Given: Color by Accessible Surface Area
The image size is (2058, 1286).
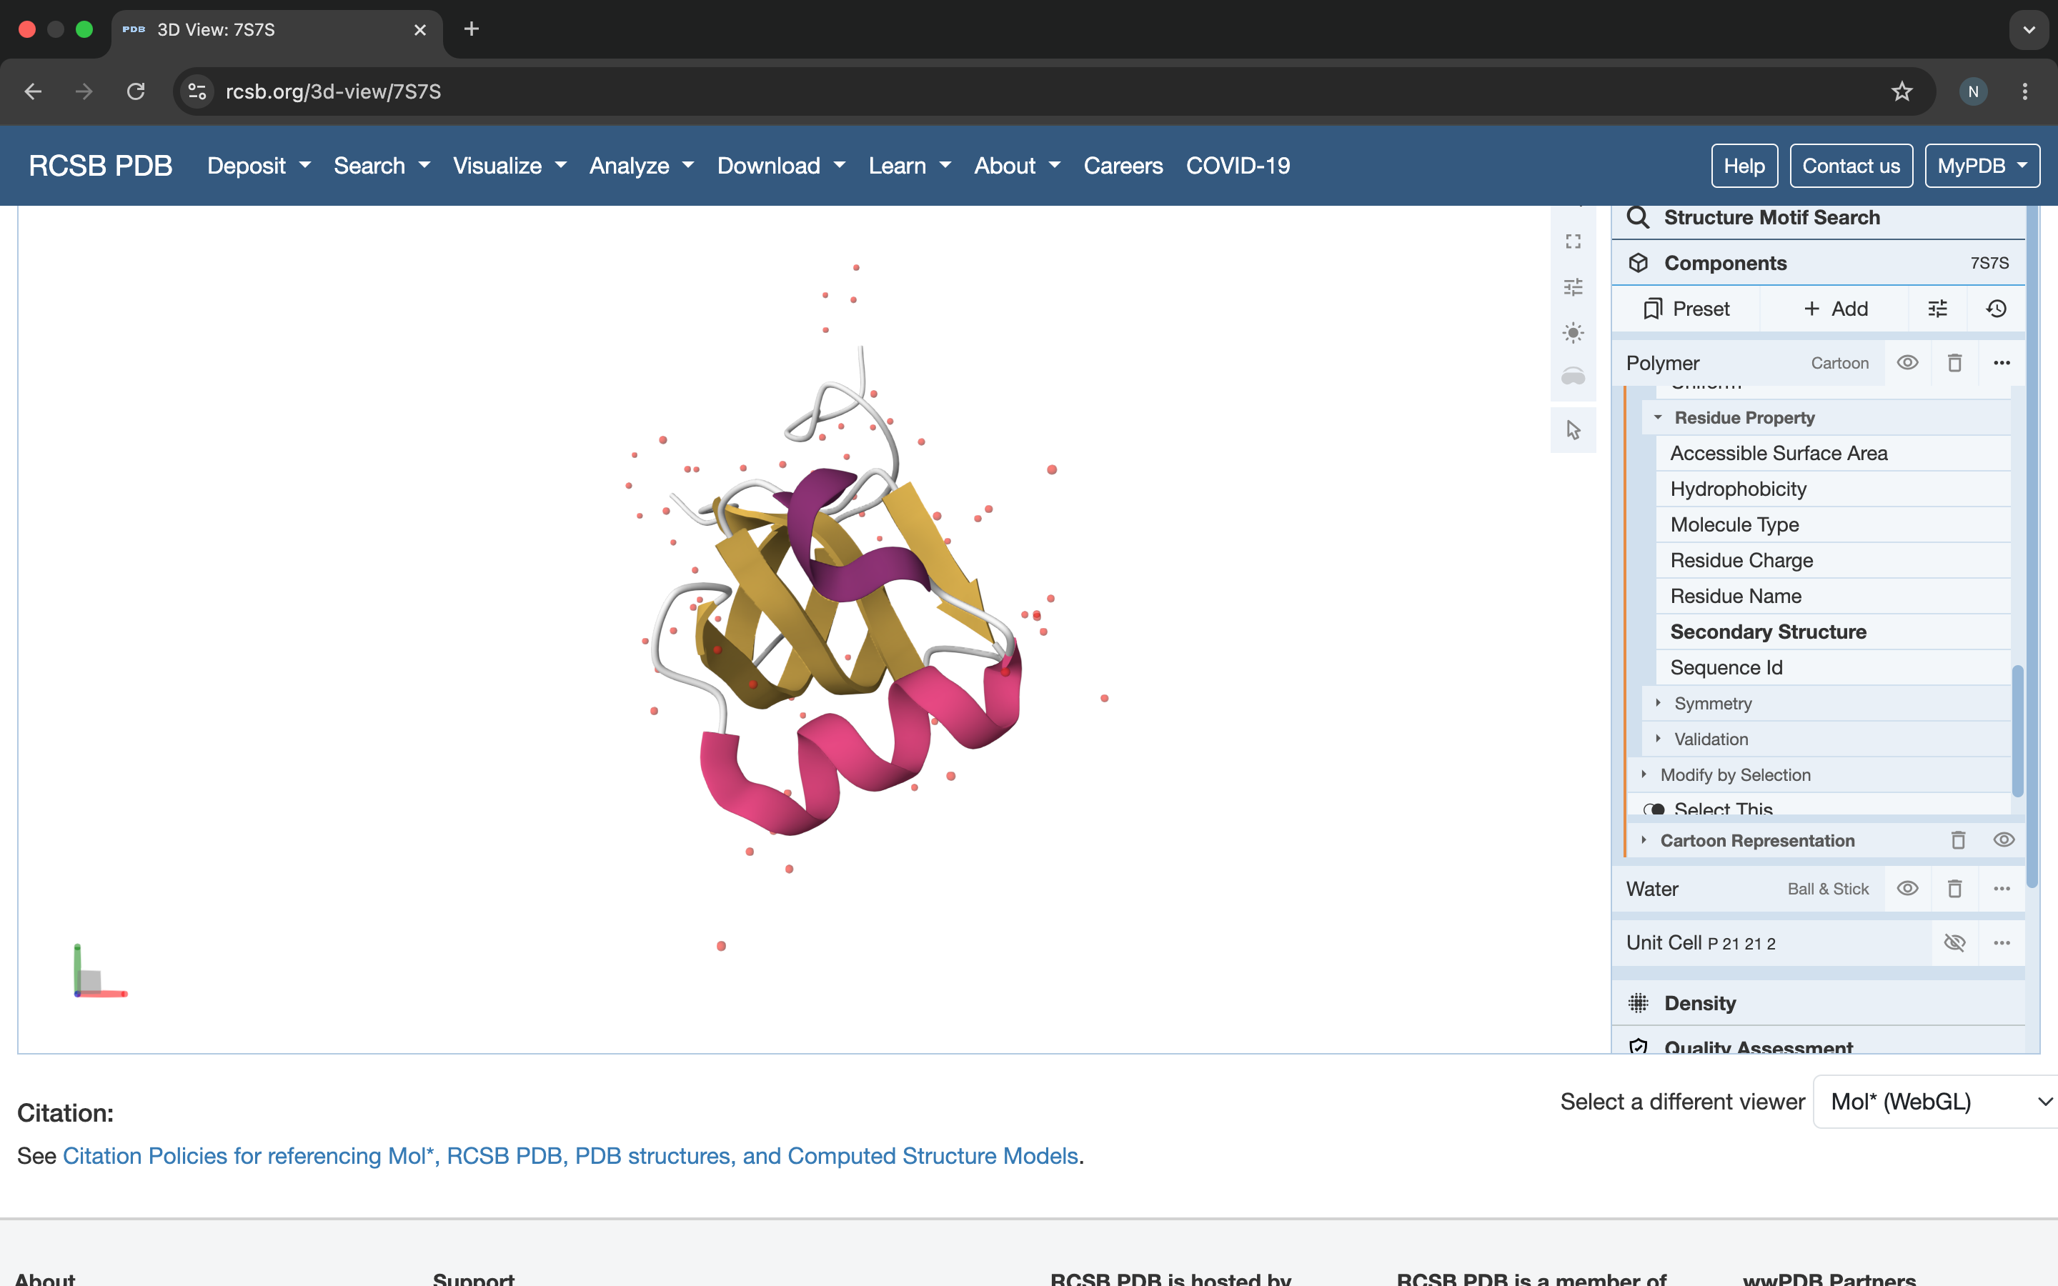Looking at the screenshot, I should click(x=1833, y=454).
